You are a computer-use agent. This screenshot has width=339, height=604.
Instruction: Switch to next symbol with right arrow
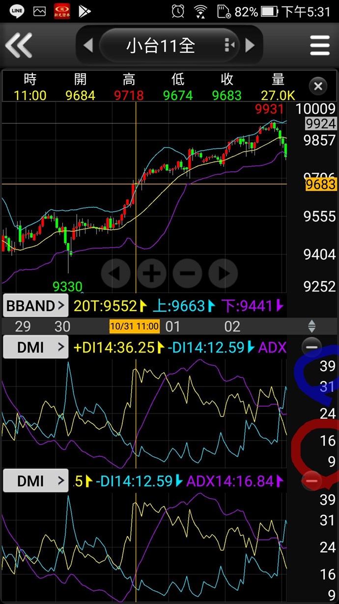tap(250, 45)
